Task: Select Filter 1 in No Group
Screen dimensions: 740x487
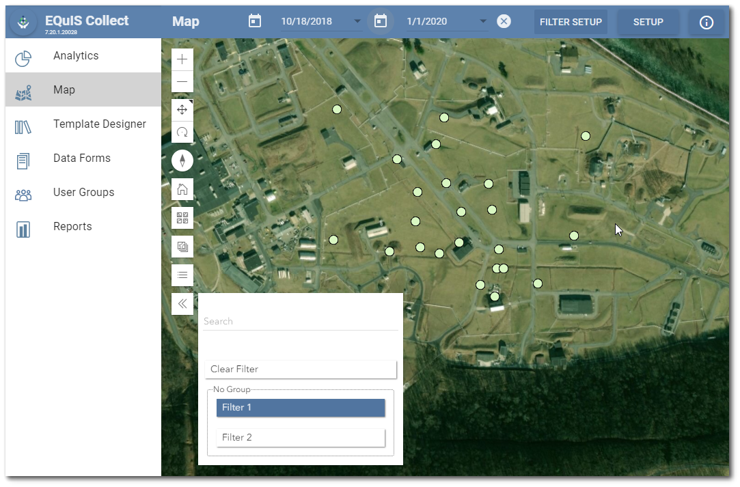Action: 301,408
